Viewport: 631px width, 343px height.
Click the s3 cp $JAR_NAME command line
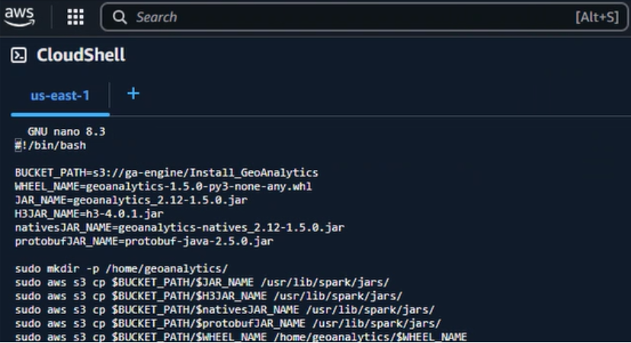coord(202,282)
